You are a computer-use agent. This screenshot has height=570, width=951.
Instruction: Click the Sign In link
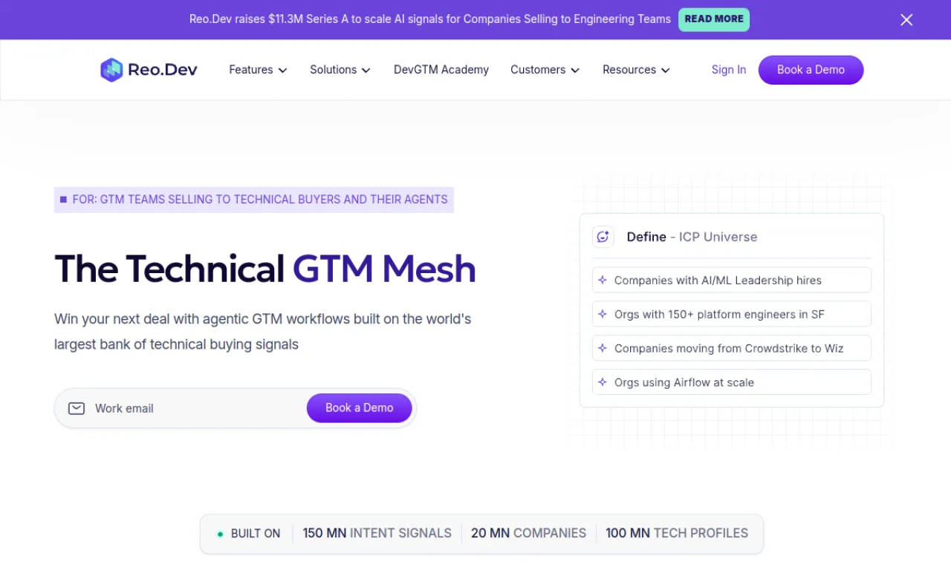[729, 70]
